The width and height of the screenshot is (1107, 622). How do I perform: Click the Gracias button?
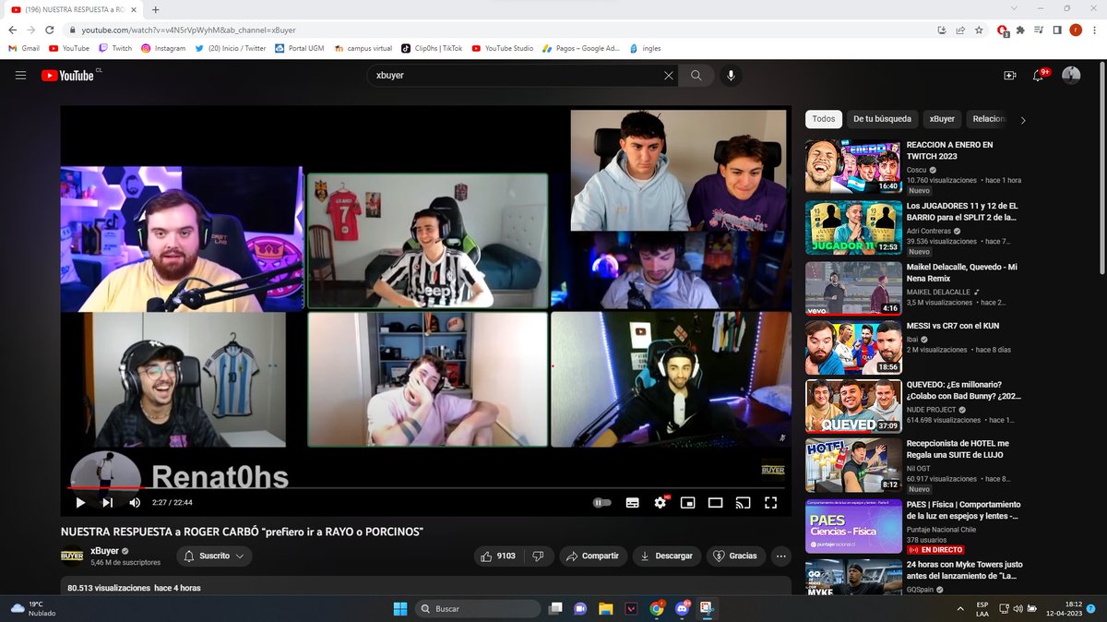tap(736, 556)
